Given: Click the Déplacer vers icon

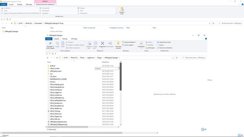Looking at the screenshot, I should click(89, 45).
